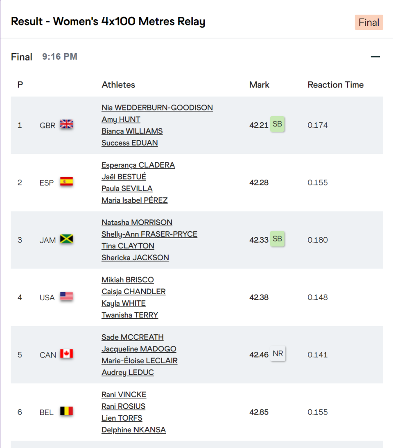The width and height of the screenshot is (393, 448).
Task: Open Audrey LEDUC's athlete page
Action: point(128,372)
